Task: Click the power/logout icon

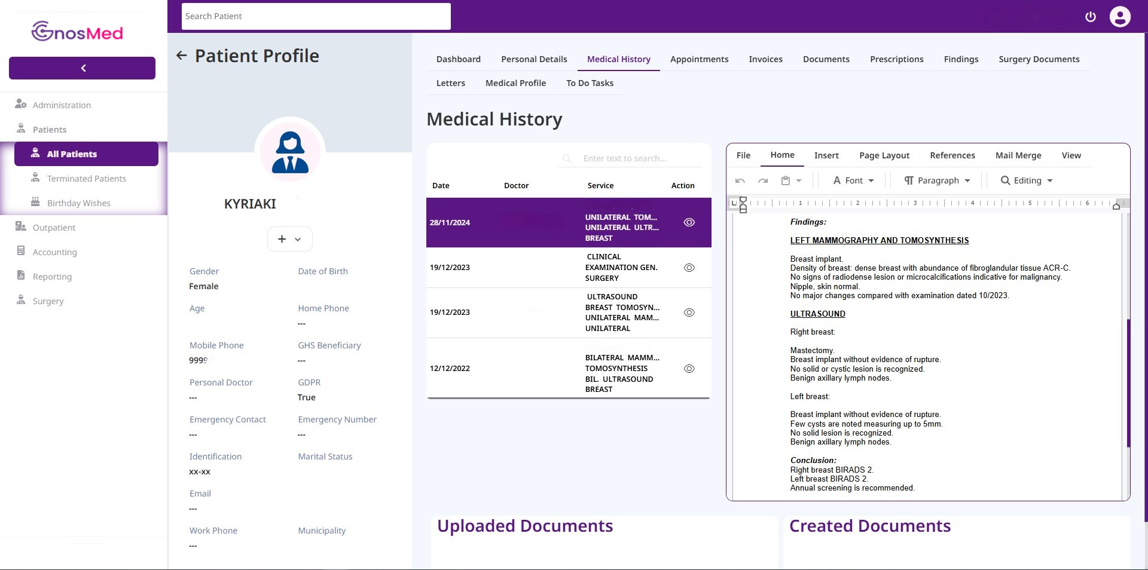Action: click(x=1090, y=17)
